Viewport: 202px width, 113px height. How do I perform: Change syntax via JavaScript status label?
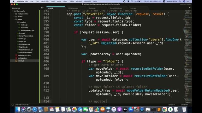coord(184,105)
